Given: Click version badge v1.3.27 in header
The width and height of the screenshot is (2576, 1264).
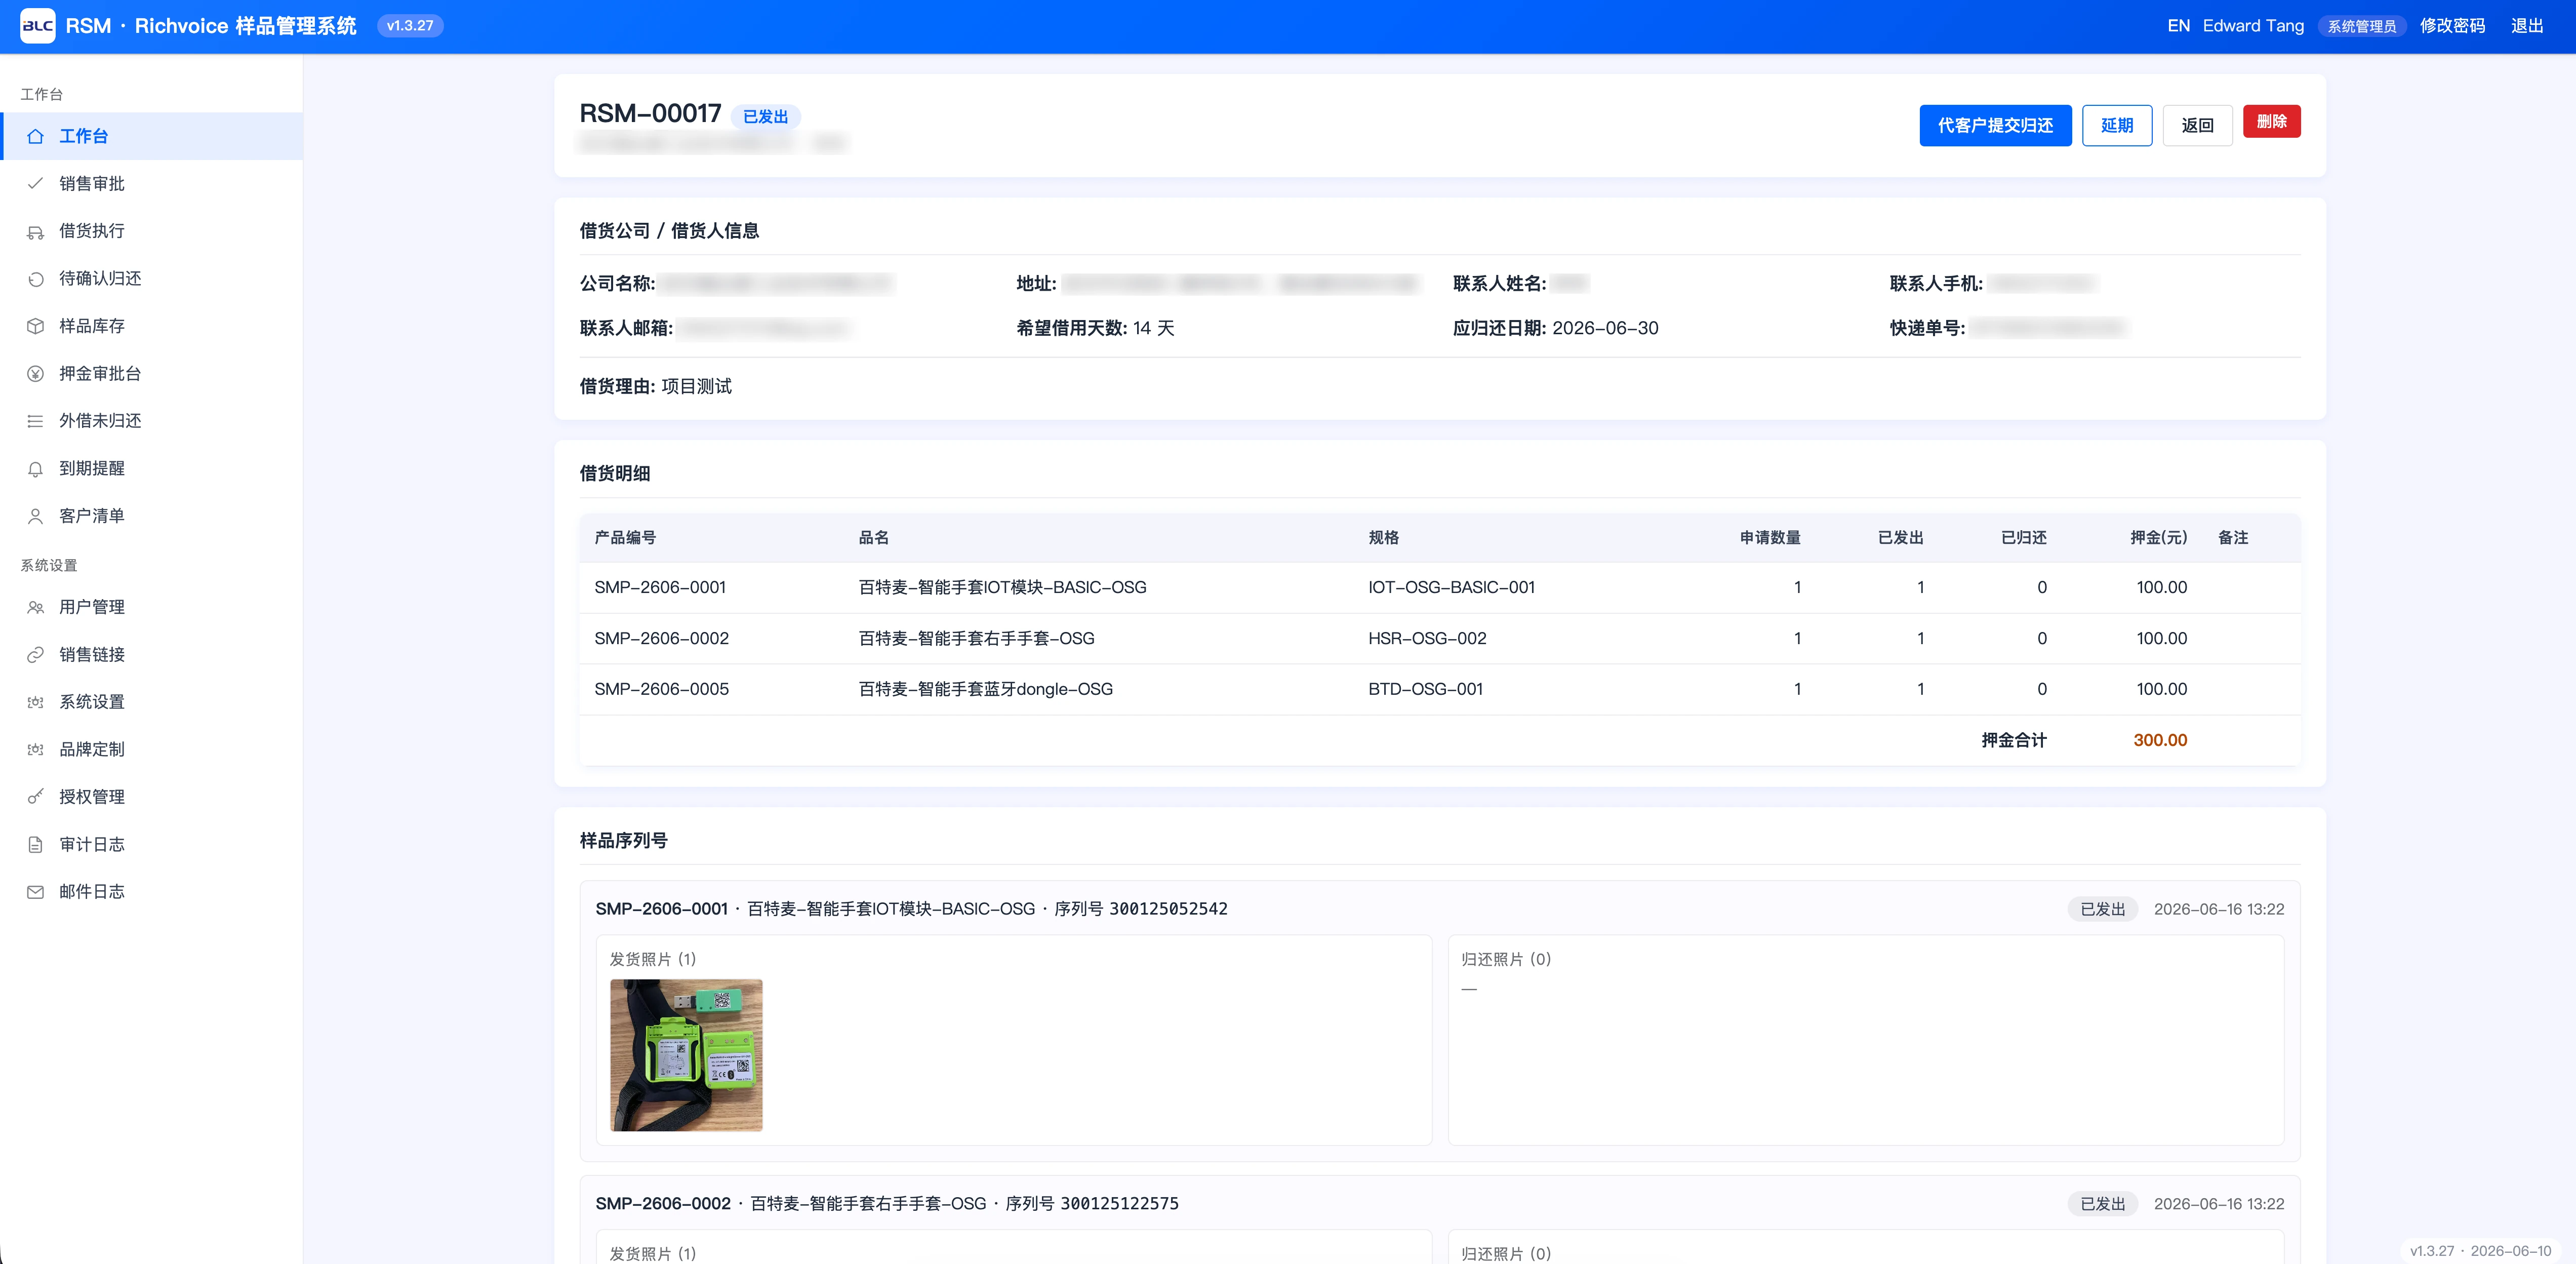Looking at the screenshot, I should point(410,26).
